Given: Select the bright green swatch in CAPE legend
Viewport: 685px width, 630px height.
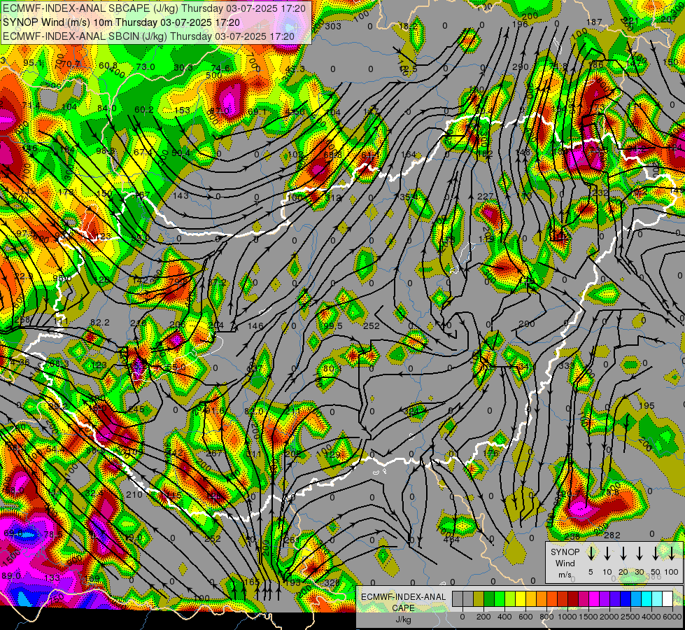Looking at the screenshot, I should tap(500, 599).
